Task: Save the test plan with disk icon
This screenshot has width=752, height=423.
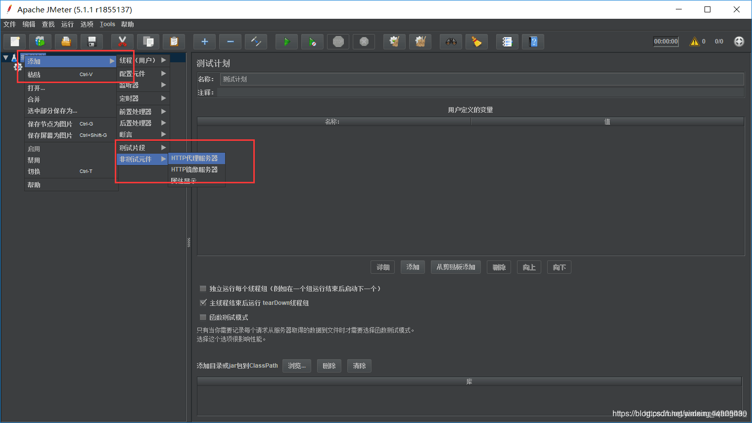Action: pos(92,42)
